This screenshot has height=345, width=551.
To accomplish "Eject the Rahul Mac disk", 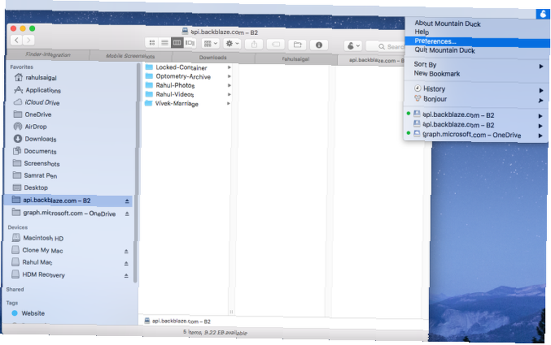I will (x=126, y=264).
